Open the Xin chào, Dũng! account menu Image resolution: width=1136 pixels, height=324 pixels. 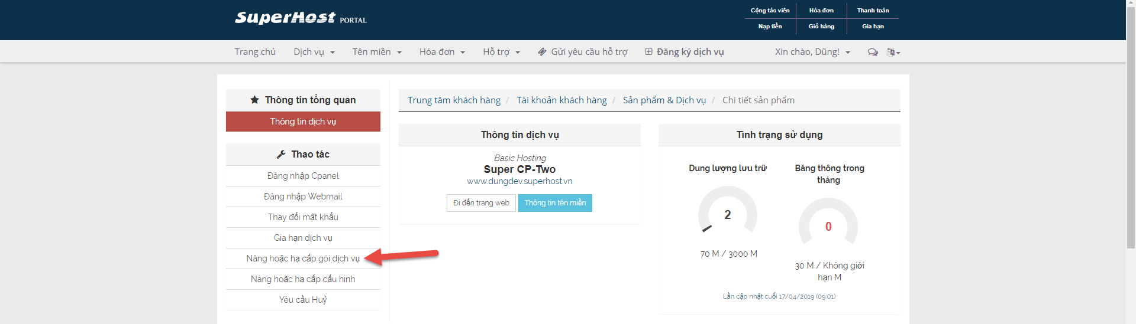pos(812,52)
